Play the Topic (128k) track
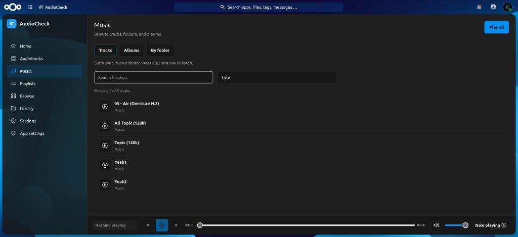The image size is (518, 237). pos(105,146)
